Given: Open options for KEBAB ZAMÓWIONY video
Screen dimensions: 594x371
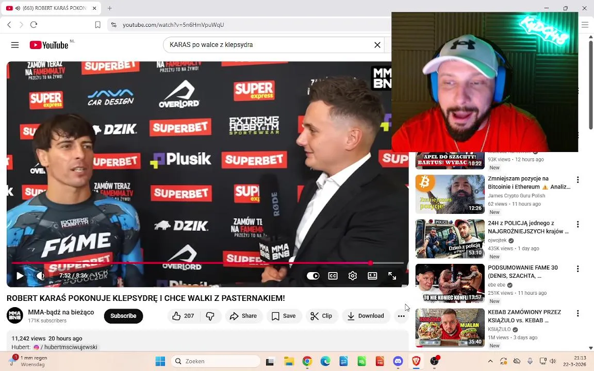Looking at the screenshot, I should (x=577, y=313).
